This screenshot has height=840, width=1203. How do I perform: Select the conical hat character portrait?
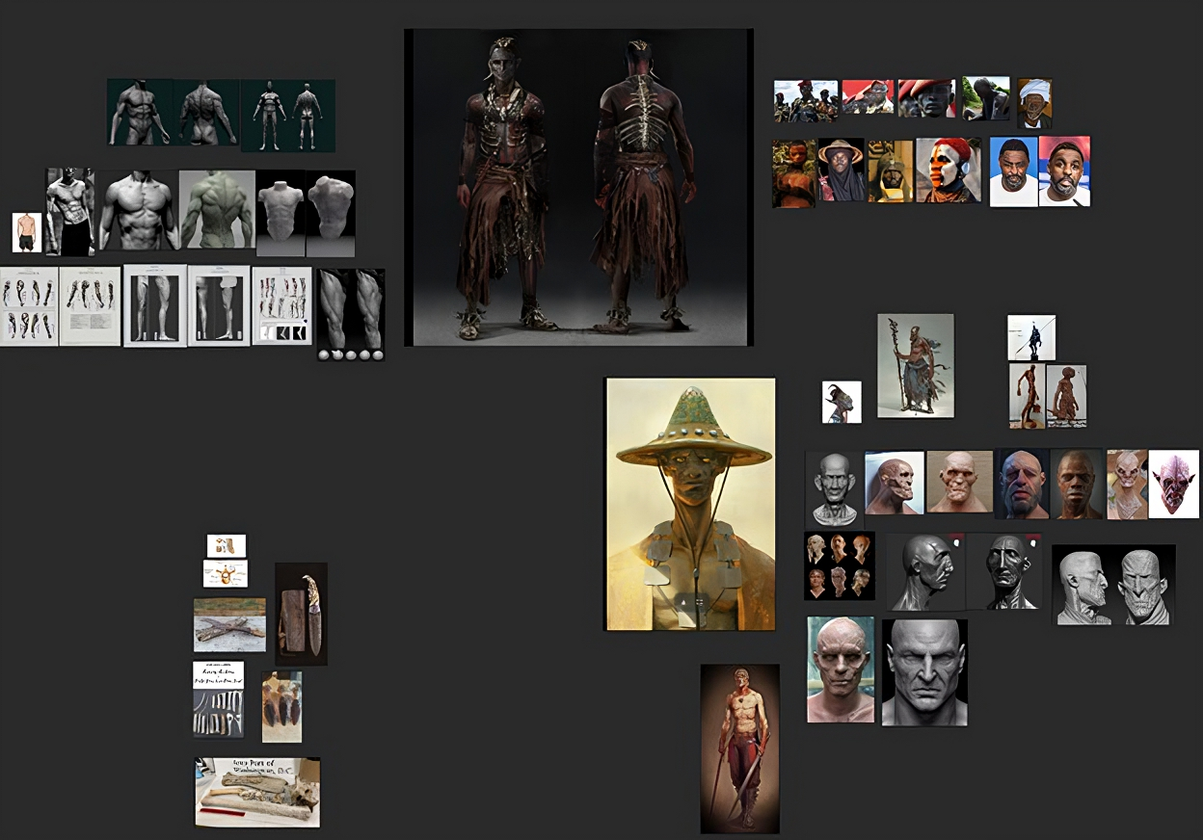pyautogui.click(x=690, y=504)
